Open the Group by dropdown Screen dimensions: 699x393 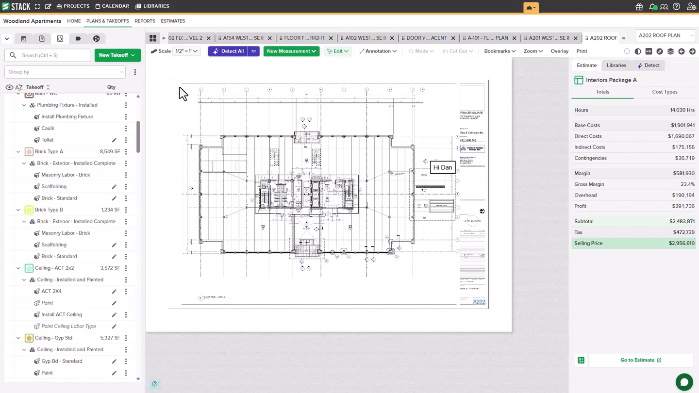coord(65,72)
